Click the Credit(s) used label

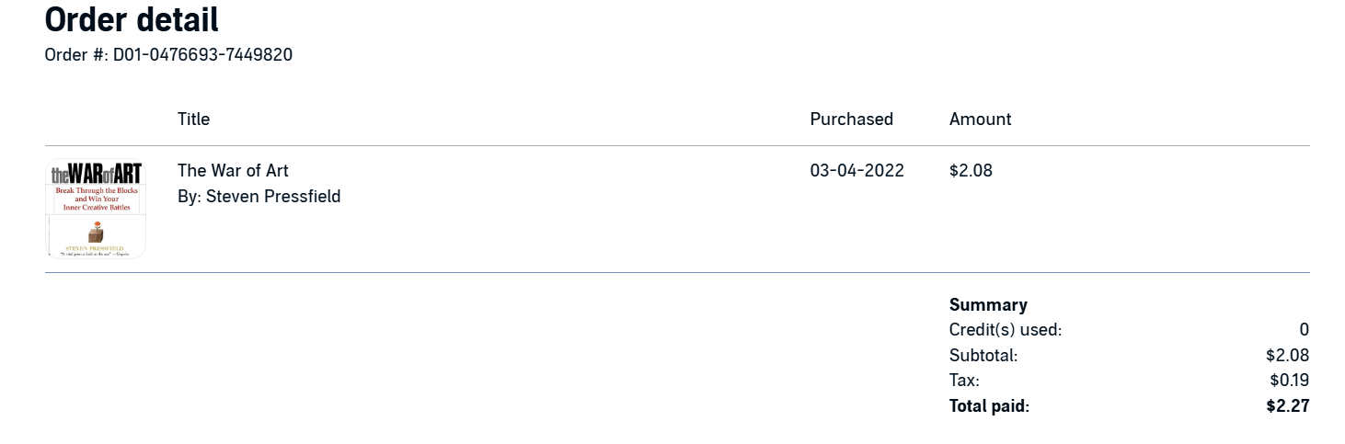point(1005,330)
